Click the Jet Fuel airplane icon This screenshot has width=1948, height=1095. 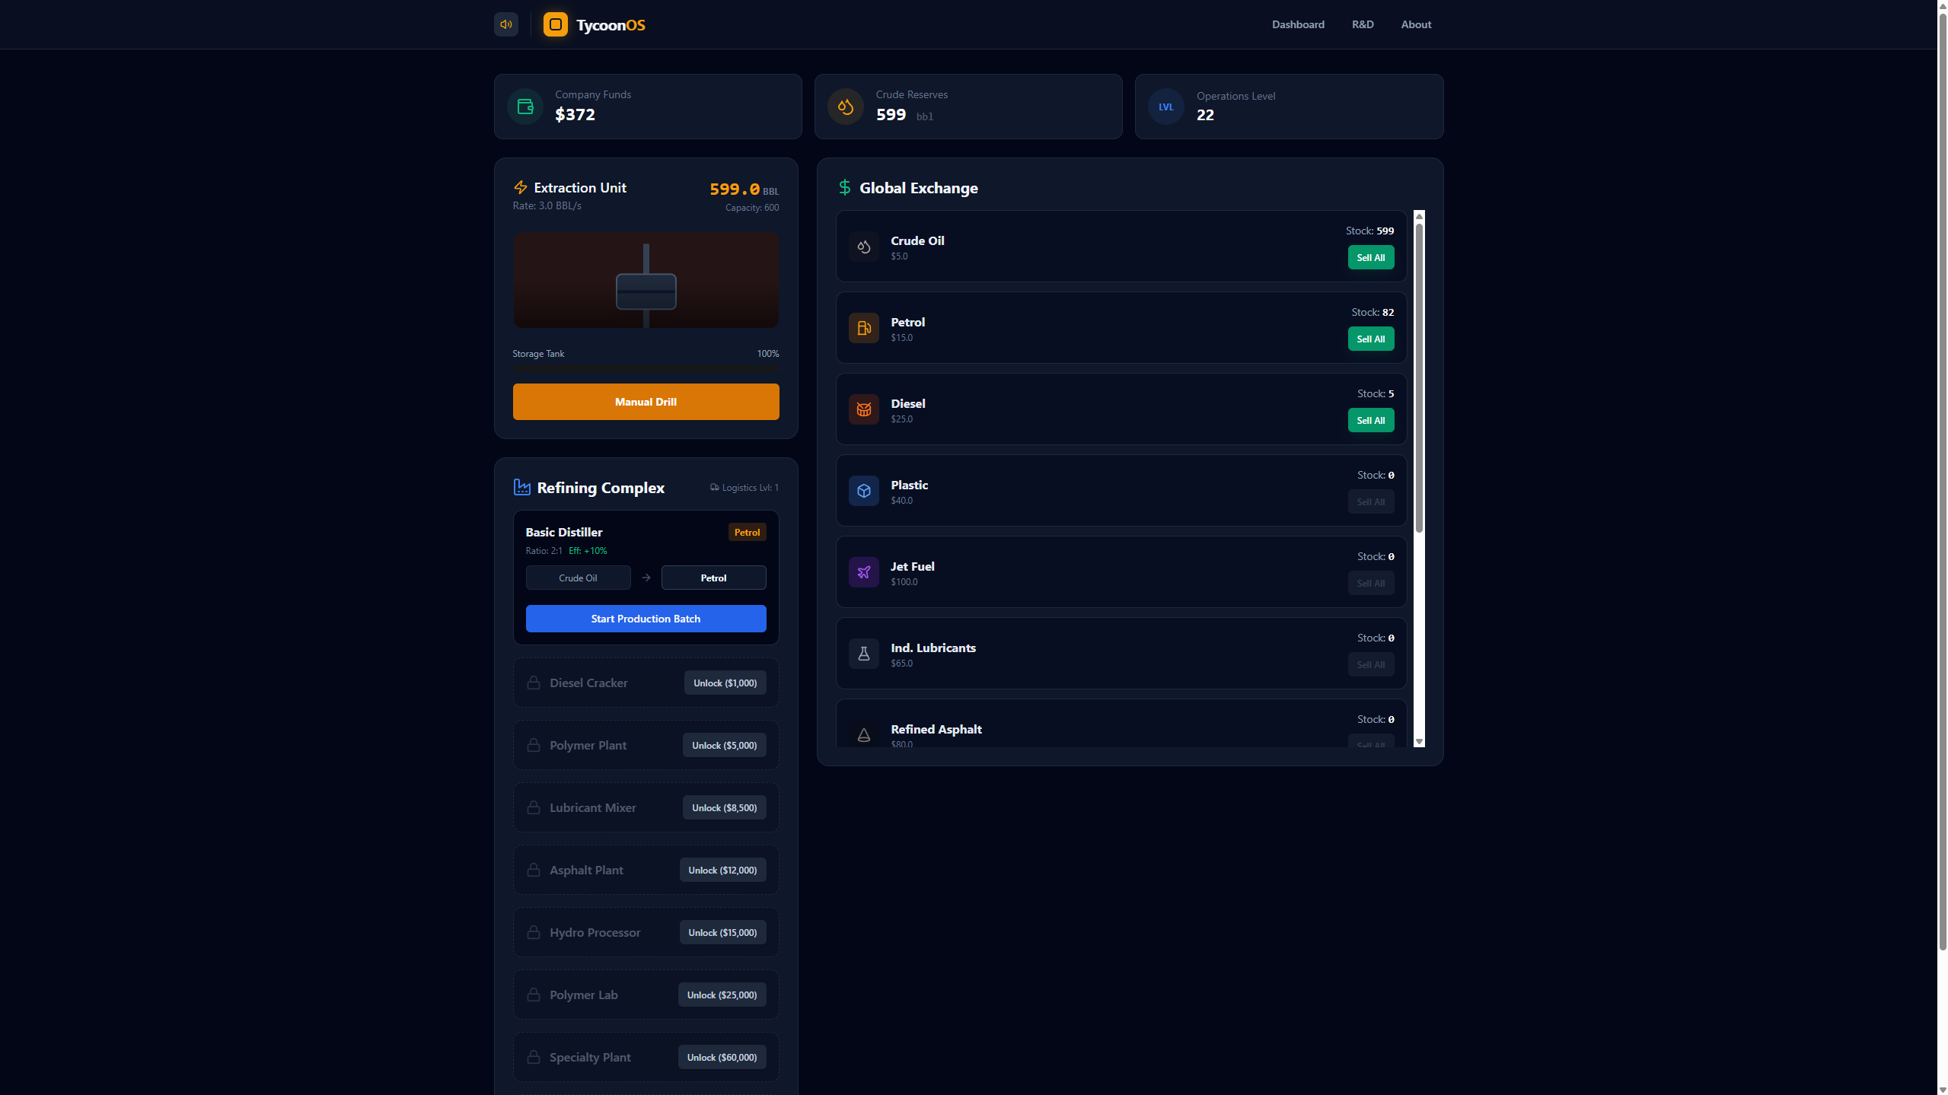pyautogui.click(x=863, y=572)
